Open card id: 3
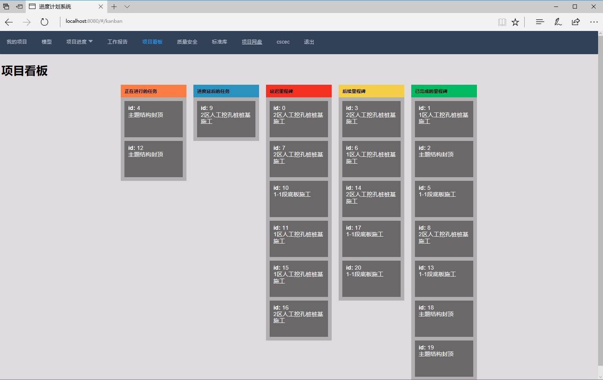The image size is (603, 380). (x=371, y=119)
